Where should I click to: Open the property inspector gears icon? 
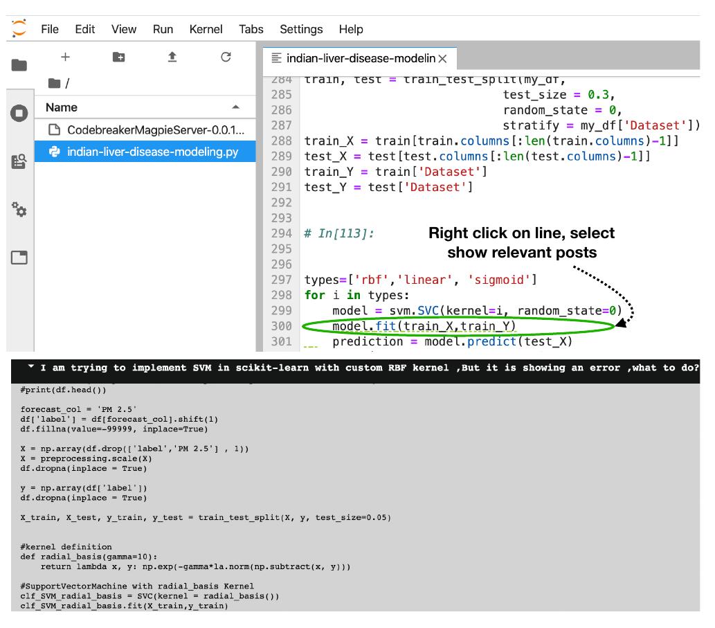(19, 209)
